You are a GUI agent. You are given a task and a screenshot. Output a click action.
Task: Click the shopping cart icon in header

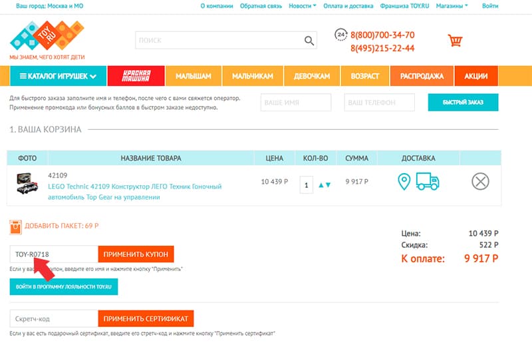[x=455, y=41]
